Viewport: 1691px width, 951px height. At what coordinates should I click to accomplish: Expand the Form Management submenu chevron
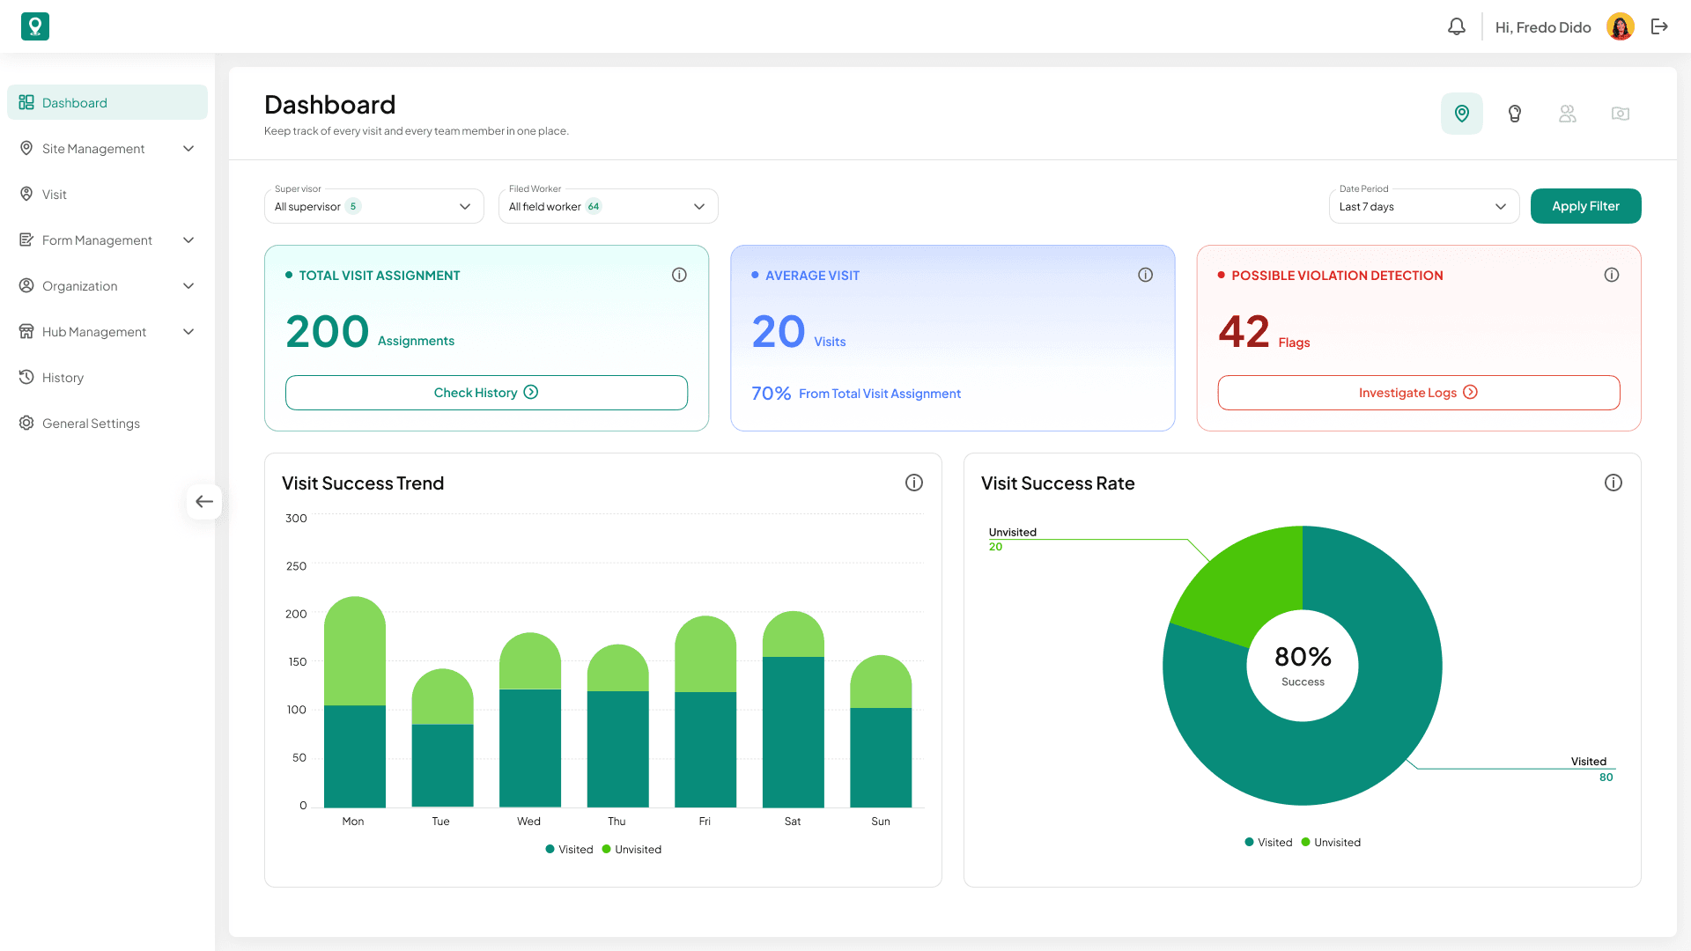pyautogui.click(x=188, y=240)
